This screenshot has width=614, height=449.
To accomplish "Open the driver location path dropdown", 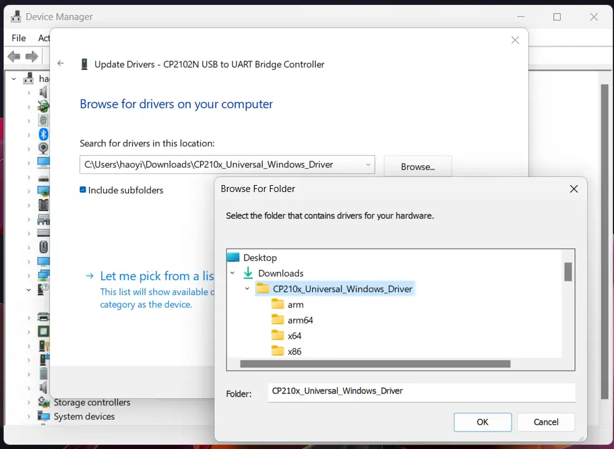I will click(x=368, y=164).
